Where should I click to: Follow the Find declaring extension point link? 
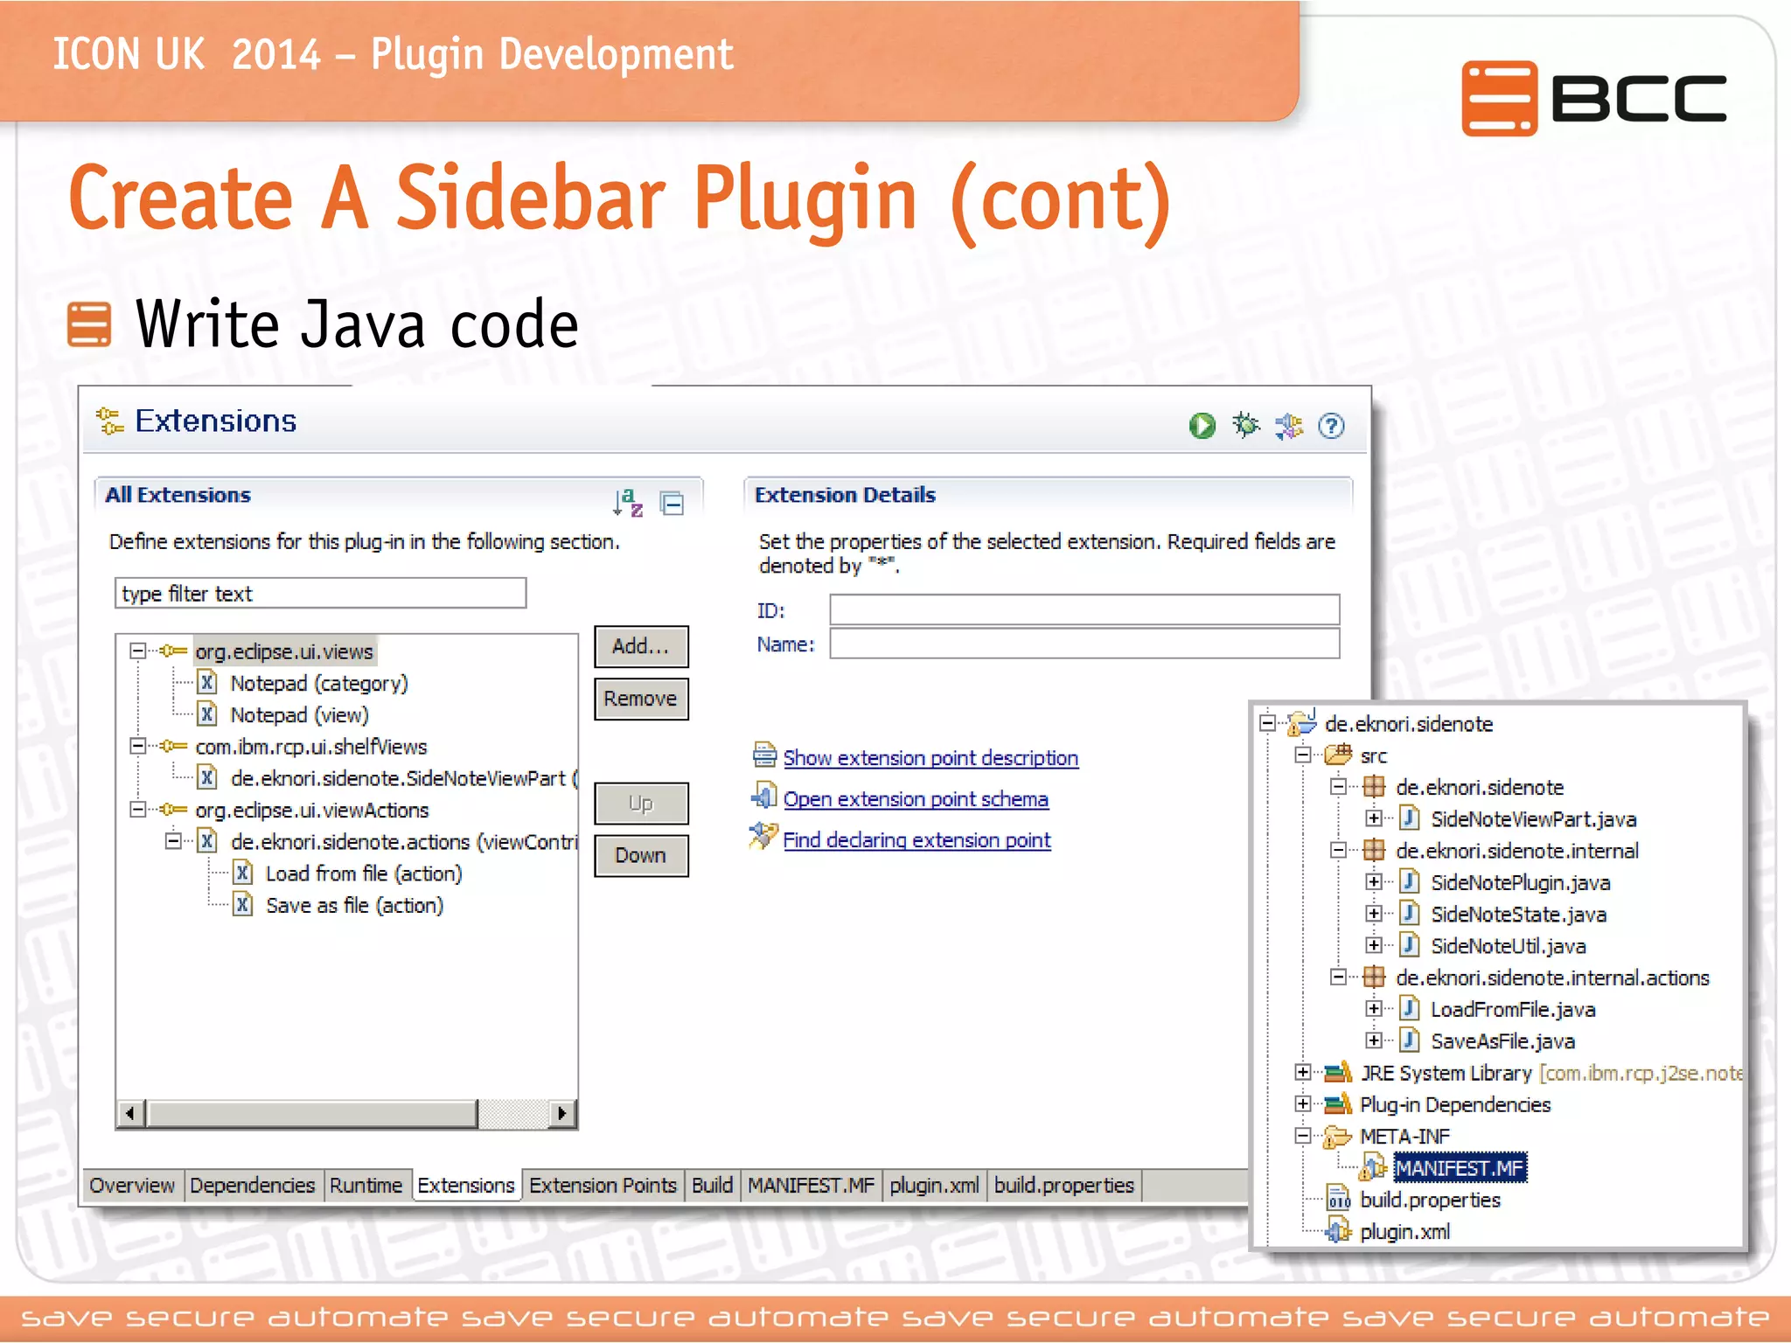point(916,839)
